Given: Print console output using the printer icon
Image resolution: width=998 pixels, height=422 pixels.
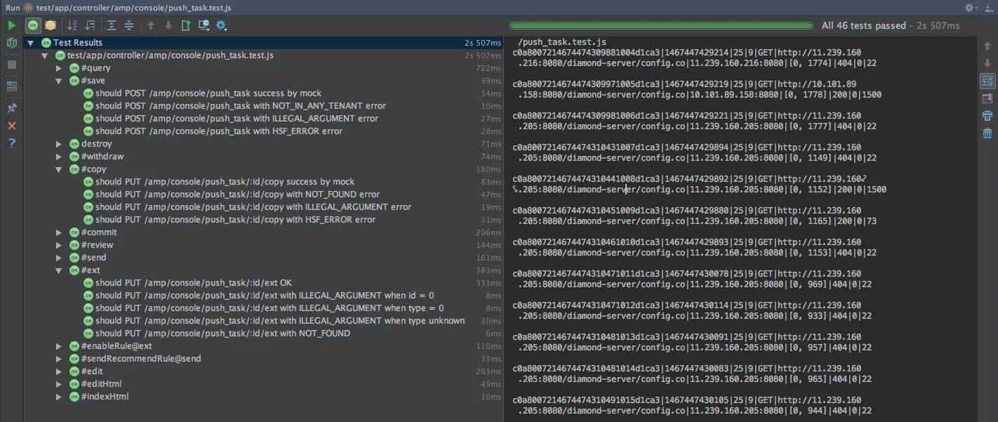Looking at the screenshot, I should [987, 116].
